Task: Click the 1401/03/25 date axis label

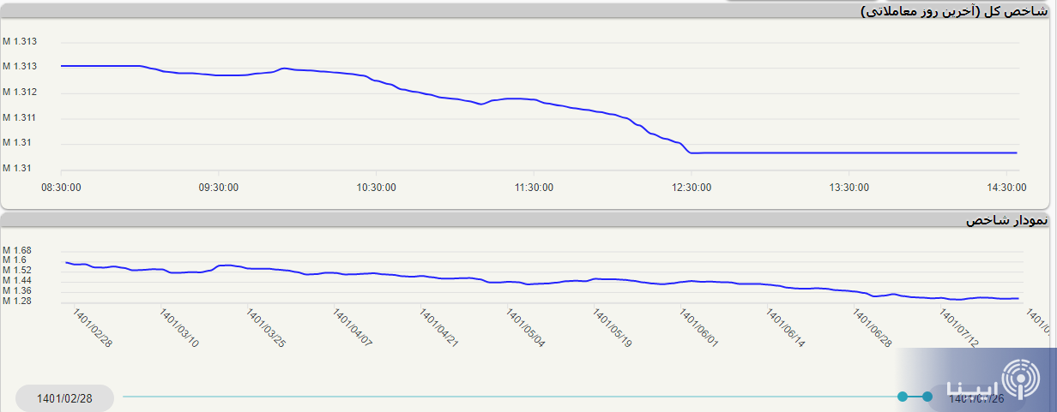Action: (x=266, y=329)
